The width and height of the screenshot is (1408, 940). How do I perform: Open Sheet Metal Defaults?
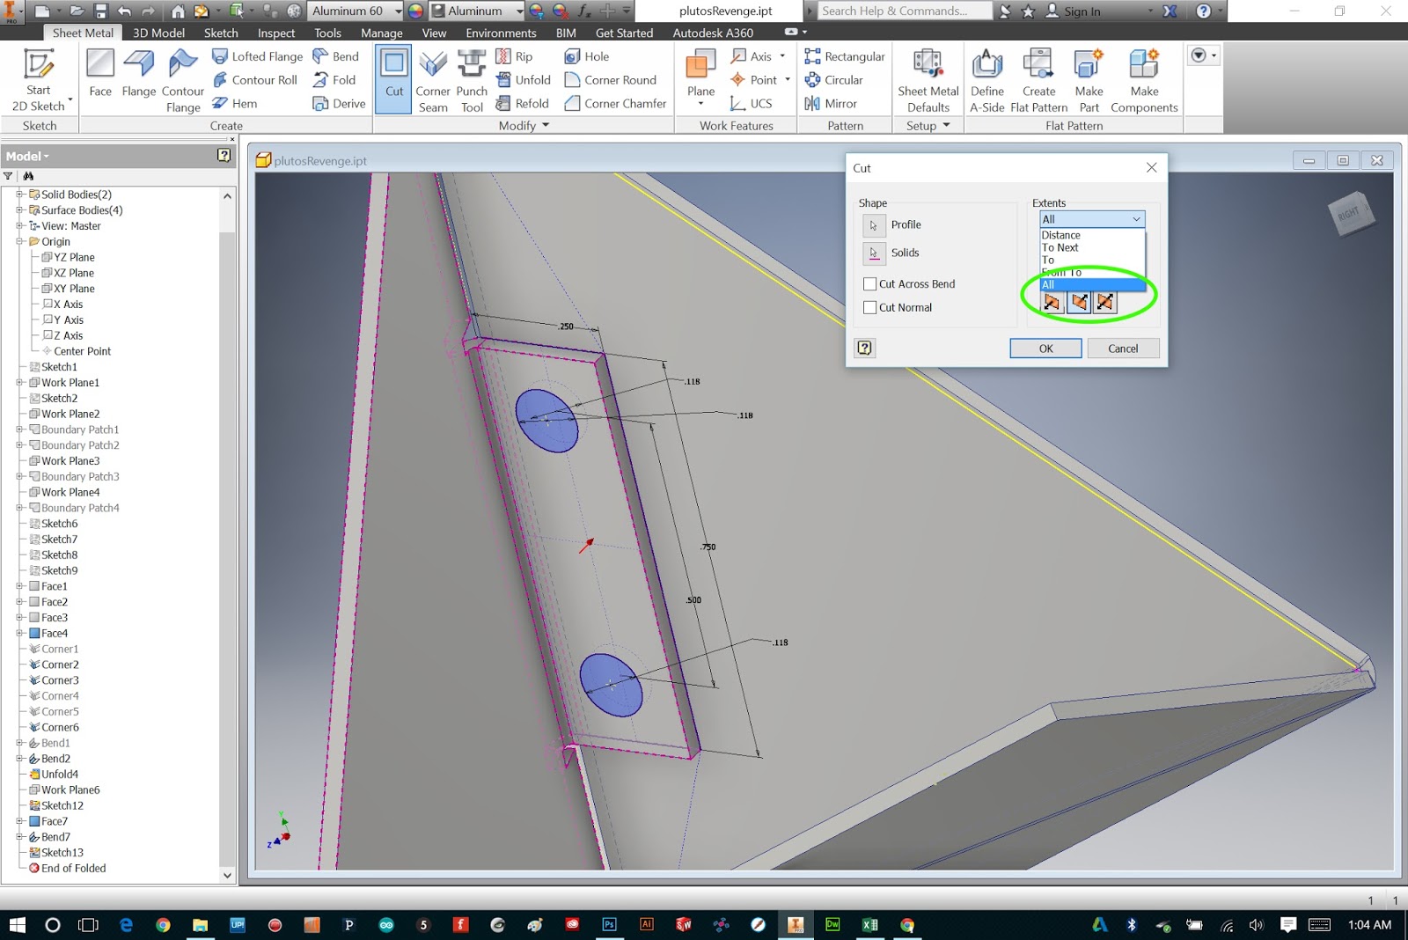tap(928, 77)
